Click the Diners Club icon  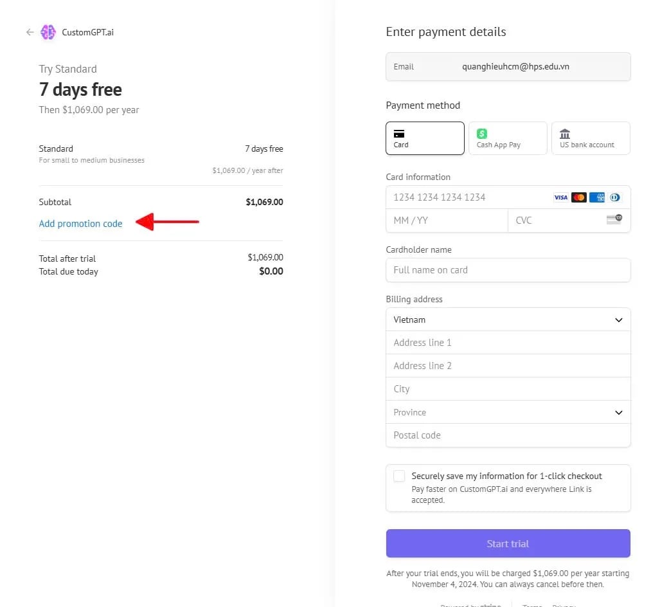point(615,197)
